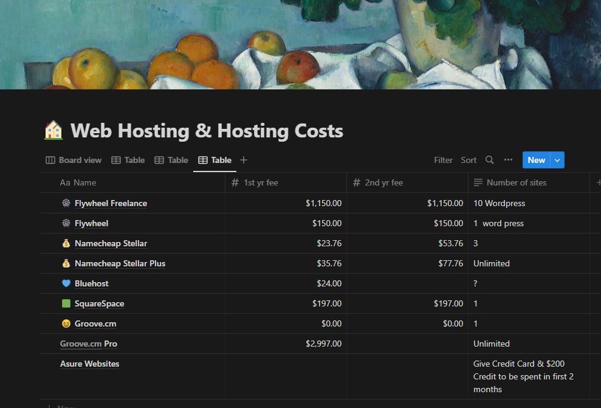Select the Unlimited cell in Namecheap Stellar Plus row
601x408 pixels.
529,263
